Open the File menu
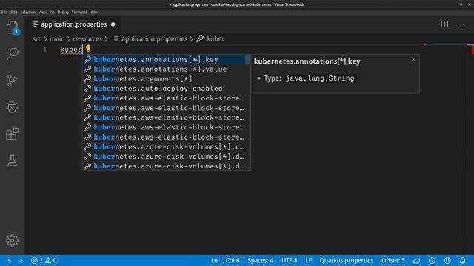 pyautogui.click(x=4, y=13)
